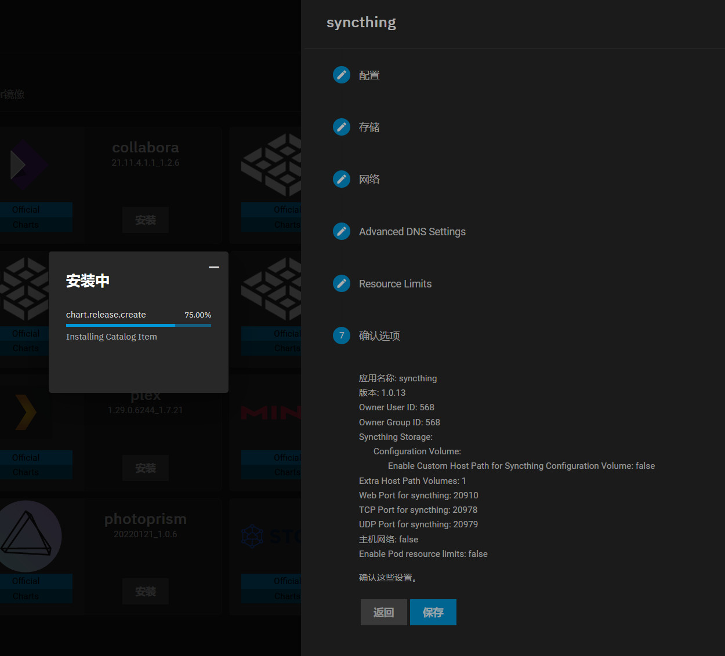Click Installing Catalog Item status text

111,337
